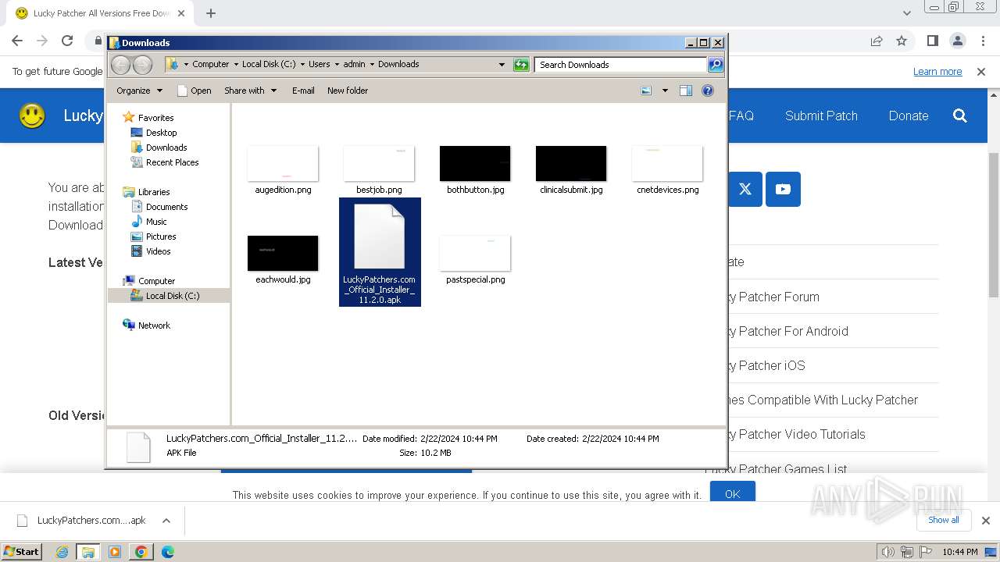Refresh the Downloads folder view
The image size is (1000, 562).
click(x=521, y=65)
